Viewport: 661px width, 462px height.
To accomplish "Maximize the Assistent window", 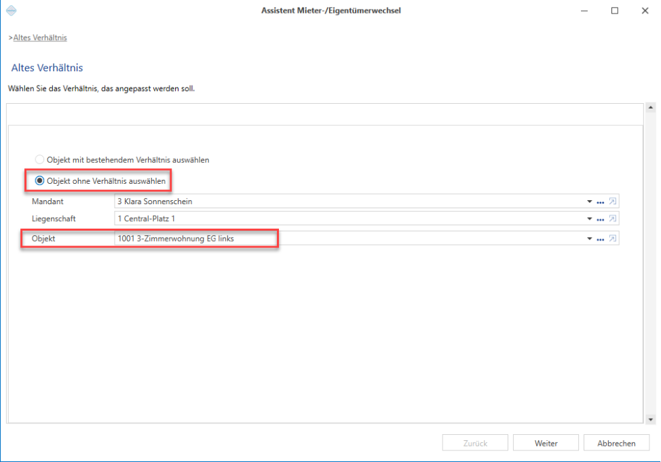I will pos(615,11).
